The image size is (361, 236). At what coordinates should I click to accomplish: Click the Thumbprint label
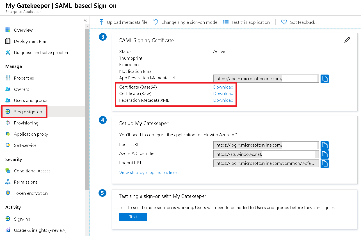pyautogui.click(x=131, y=58)
